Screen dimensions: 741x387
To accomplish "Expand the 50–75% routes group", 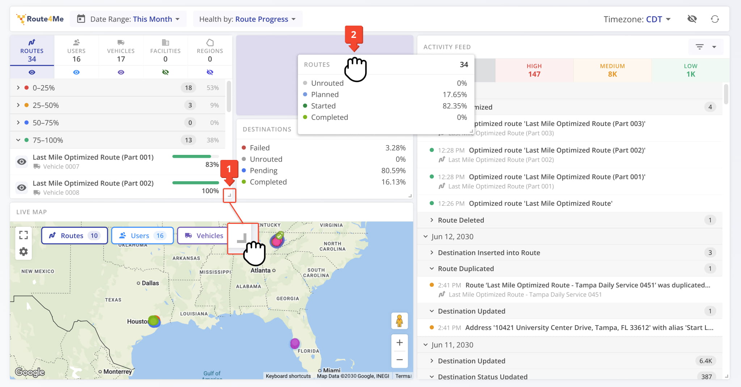I will coord(18,122).
